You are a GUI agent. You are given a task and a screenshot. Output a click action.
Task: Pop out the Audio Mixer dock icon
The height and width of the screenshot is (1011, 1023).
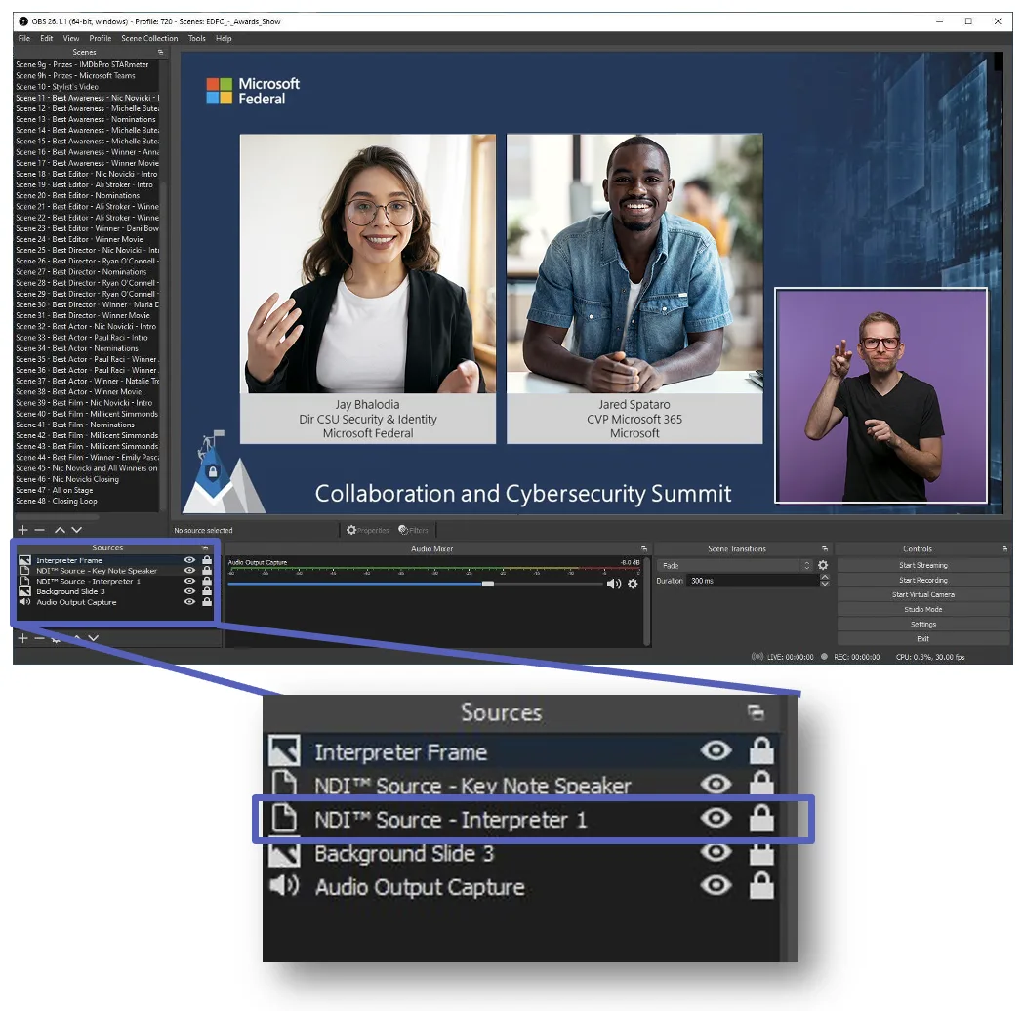pos(644,549)
